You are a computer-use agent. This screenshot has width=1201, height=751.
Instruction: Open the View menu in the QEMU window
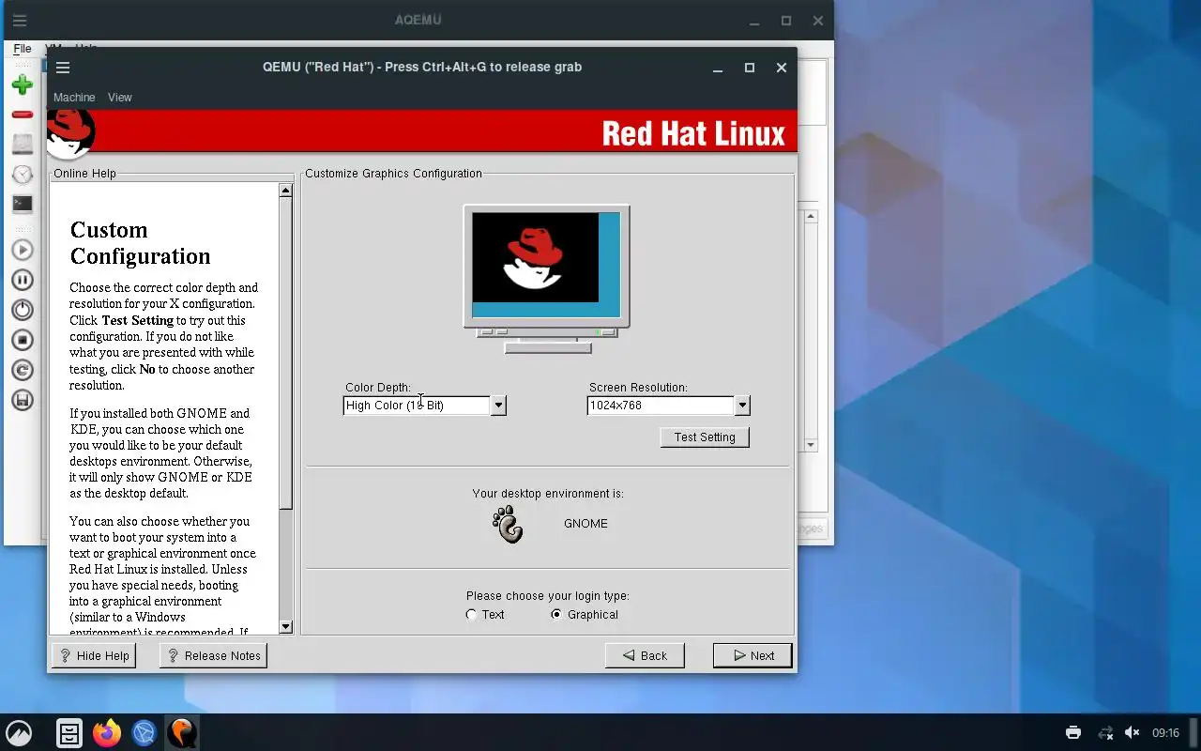click(x=120, y=98)
